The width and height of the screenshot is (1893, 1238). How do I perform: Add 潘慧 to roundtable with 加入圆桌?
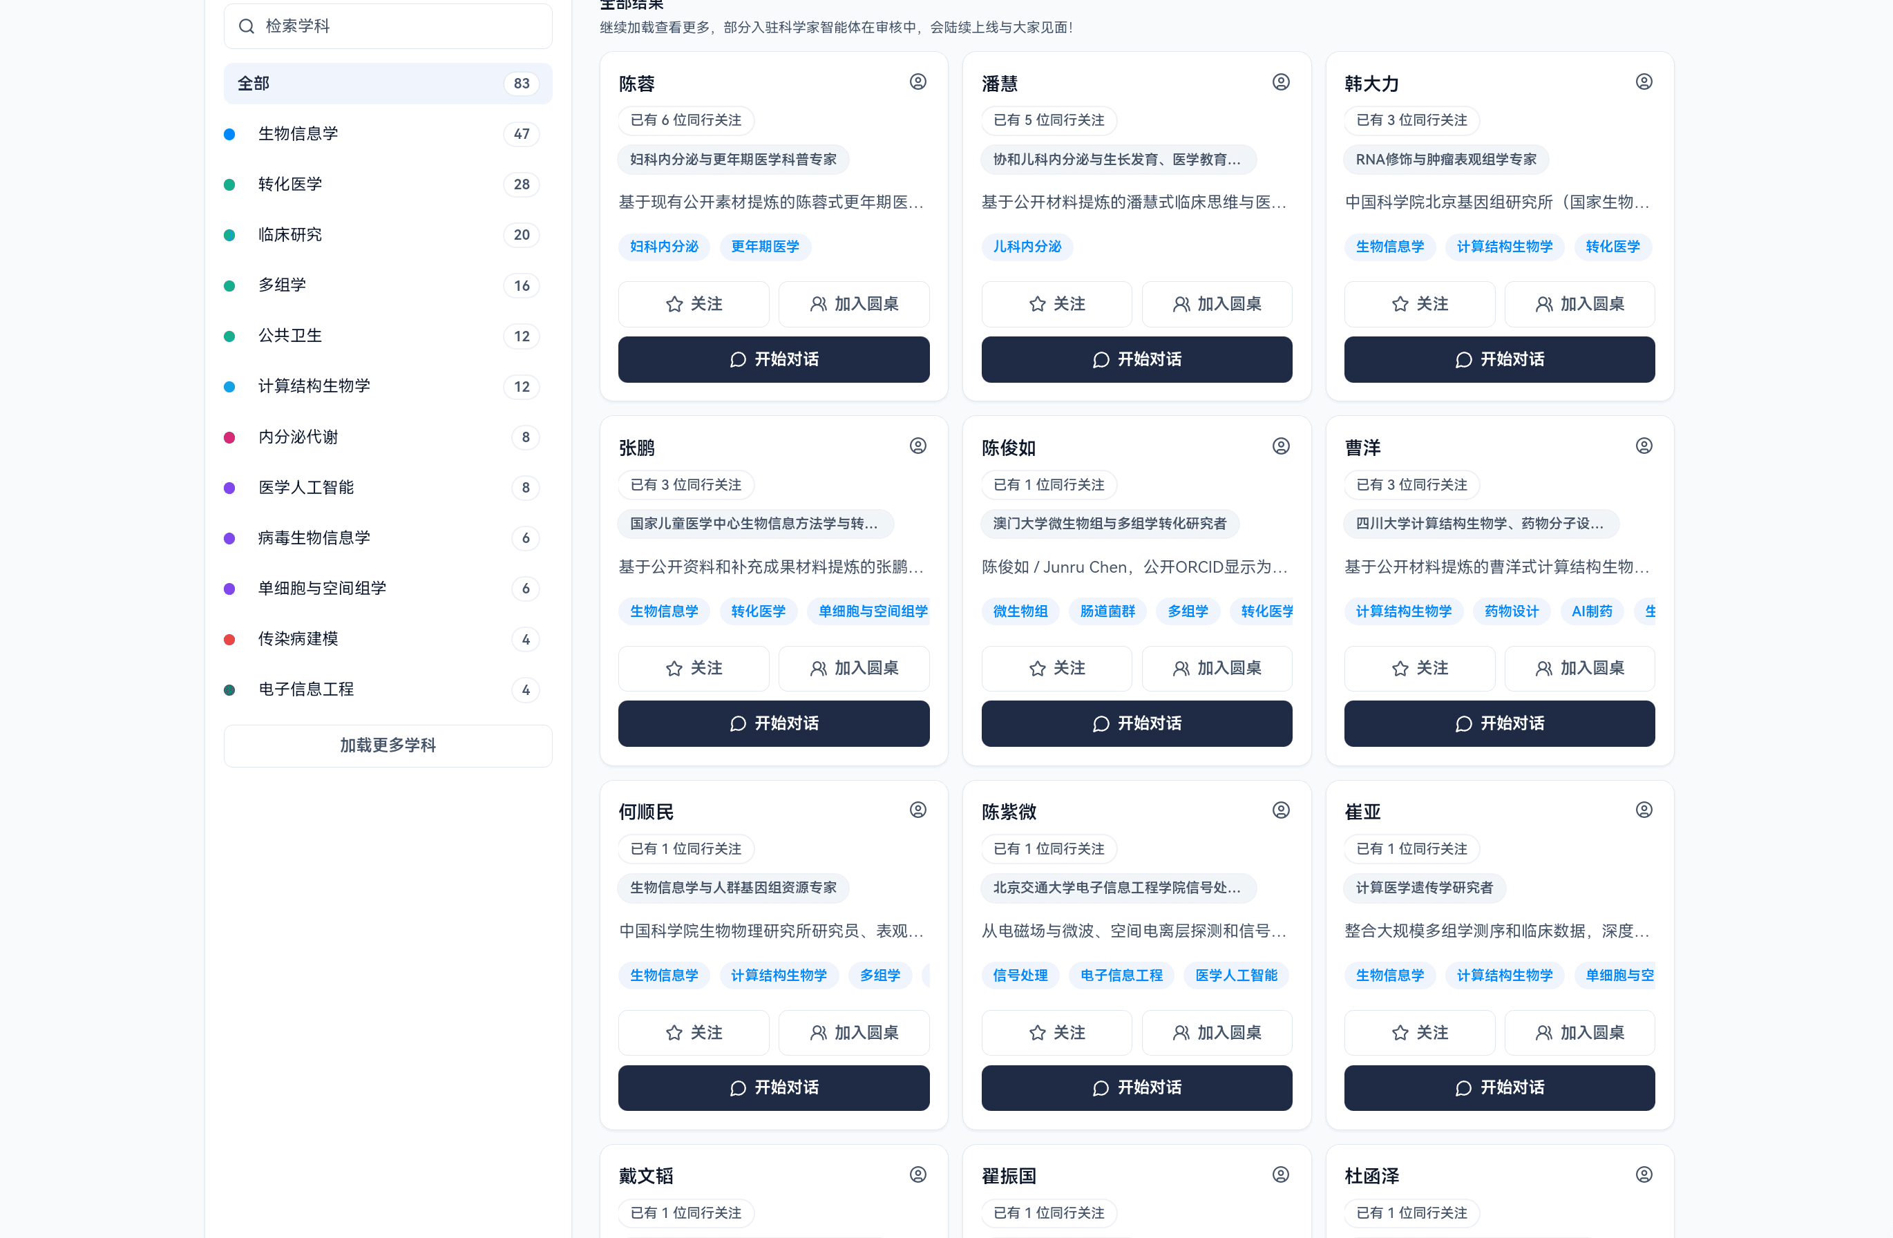click(x=1217, y=304)
